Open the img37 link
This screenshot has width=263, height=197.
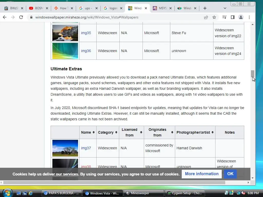pyautogui.click(x=86, y=148)
